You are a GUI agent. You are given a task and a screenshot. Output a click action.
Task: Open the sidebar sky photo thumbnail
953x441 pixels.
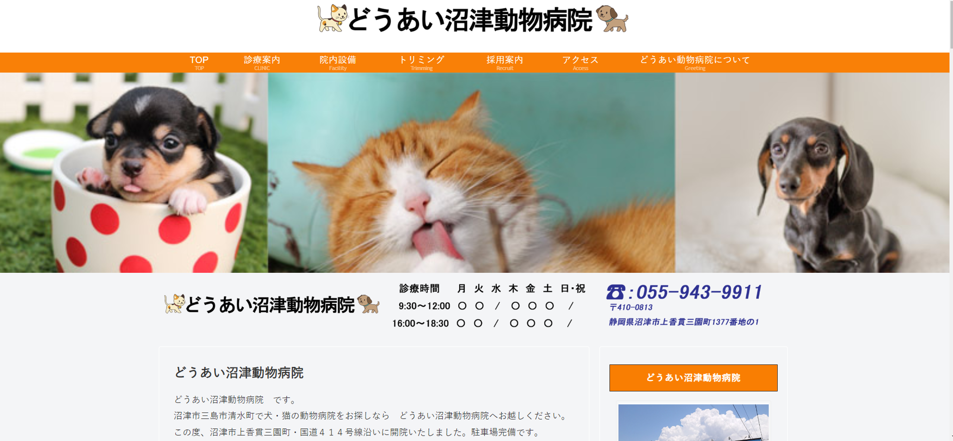coord(694,422)
